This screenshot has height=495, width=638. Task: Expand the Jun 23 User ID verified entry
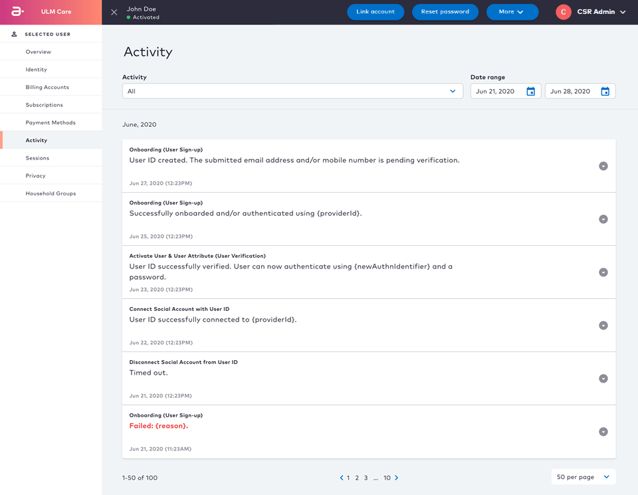point(603,272)
